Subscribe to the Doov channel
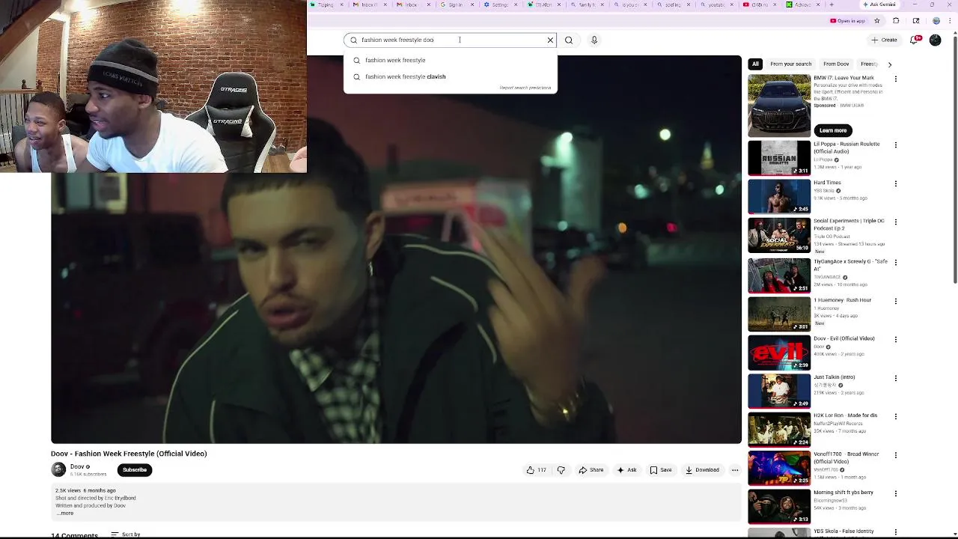The width and height of the screenshot is (958, 539). (x=135, y=470)
